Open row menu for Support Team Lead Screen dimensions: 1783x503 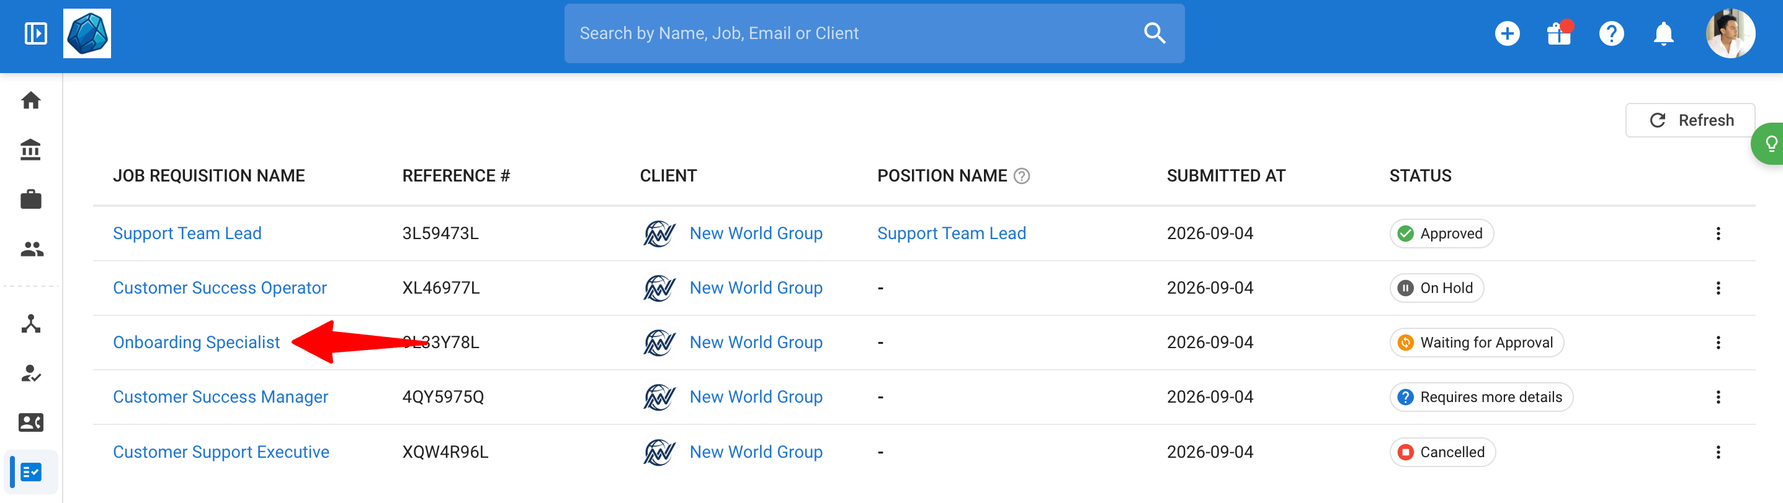pos(1717,234)
